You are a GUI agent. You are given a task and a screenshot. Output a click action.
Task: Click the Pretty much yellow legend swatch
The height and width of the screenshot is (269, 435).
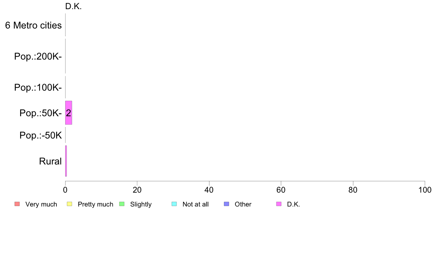(70, 204)
